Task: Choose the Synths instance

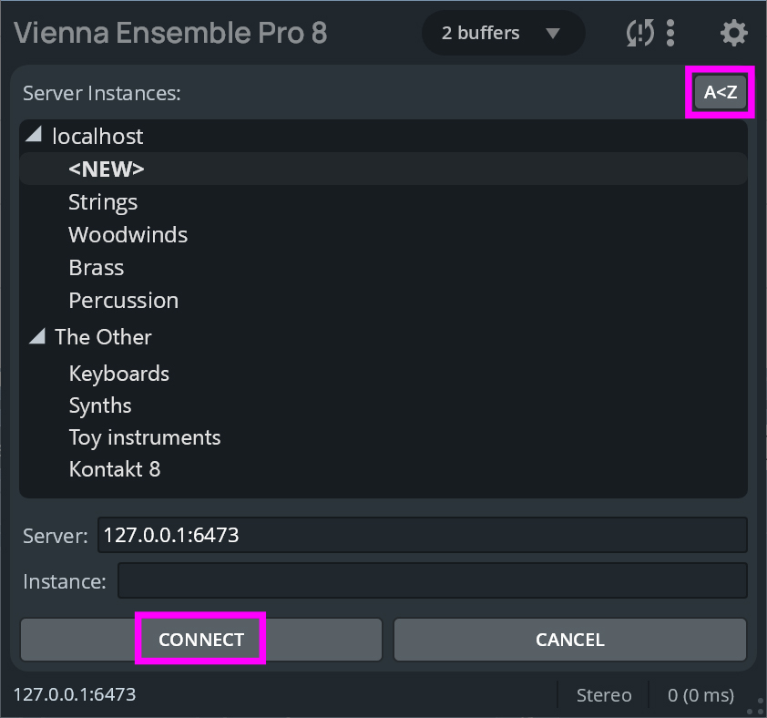Action: (x=100, y=405)
